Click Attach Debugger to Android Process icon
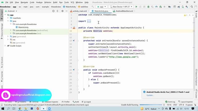This screenshot has width=198, height=111. point(161,7)
